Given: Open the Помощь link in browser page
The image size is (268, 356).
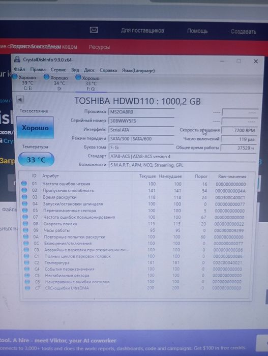Looking at the screenshot, I should coord(197,31).
